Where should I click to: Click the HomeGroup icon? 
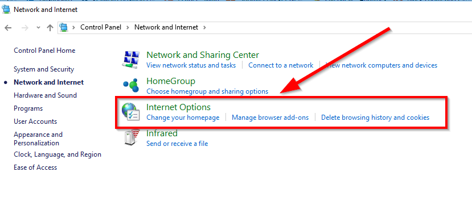pos(132,85)
